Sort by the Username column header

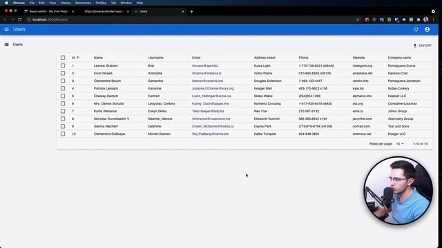tap(155, 58)
